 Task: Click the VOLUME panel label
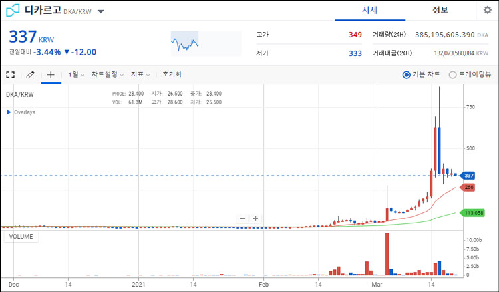(x=21, y=237)
